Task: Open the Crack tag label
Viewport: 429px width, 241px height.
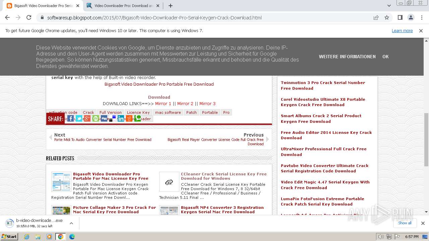Action: [x=88, y=112]
